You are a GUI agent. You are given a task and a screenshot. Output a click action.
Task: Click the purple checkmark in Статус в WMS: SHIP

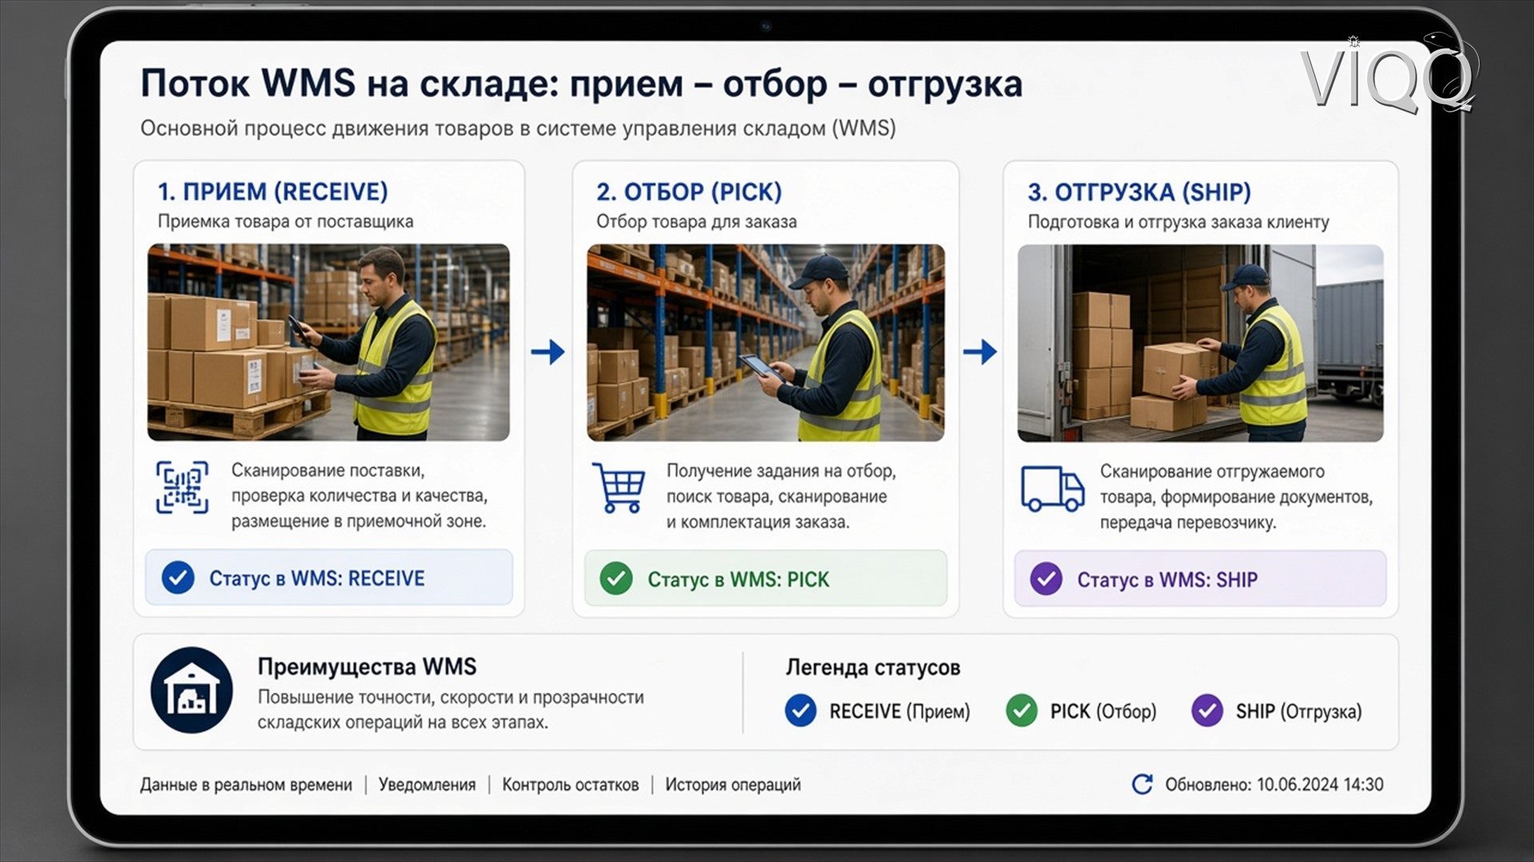click(x=1046, y=579)
